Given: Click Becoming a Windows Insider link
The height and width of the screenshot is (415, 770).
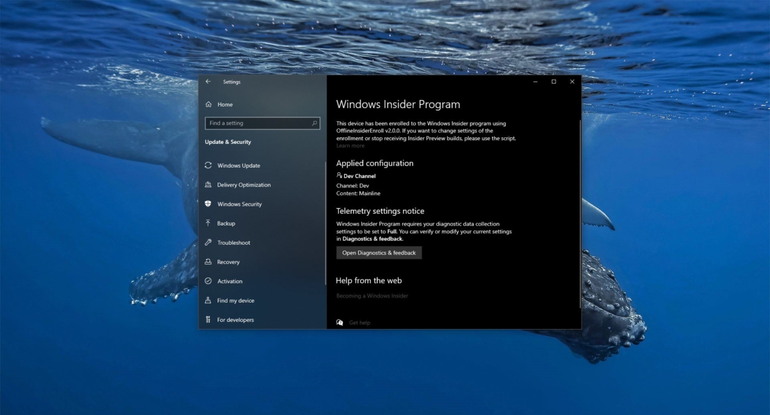Looking at the screenshot, I should coord(371,296).
